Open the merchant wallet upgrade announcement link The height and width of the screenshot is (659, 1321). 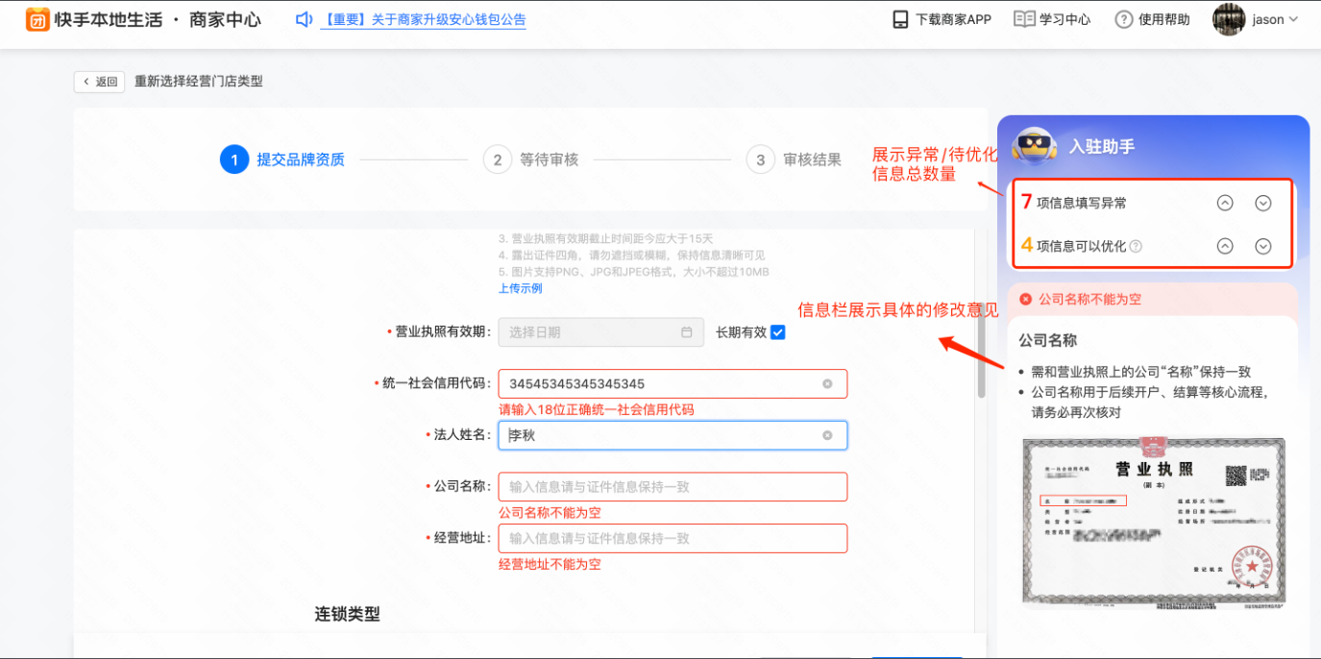(x=424, y=19)
